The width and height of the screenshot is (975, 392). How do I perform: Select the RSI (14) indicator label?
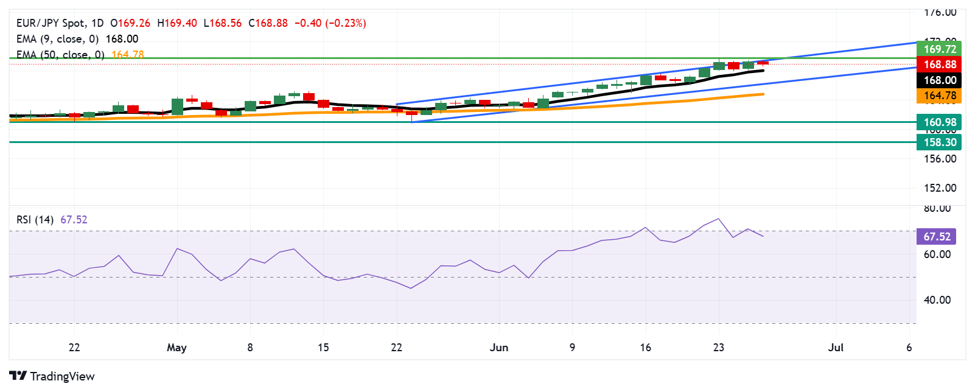point(35,220)
